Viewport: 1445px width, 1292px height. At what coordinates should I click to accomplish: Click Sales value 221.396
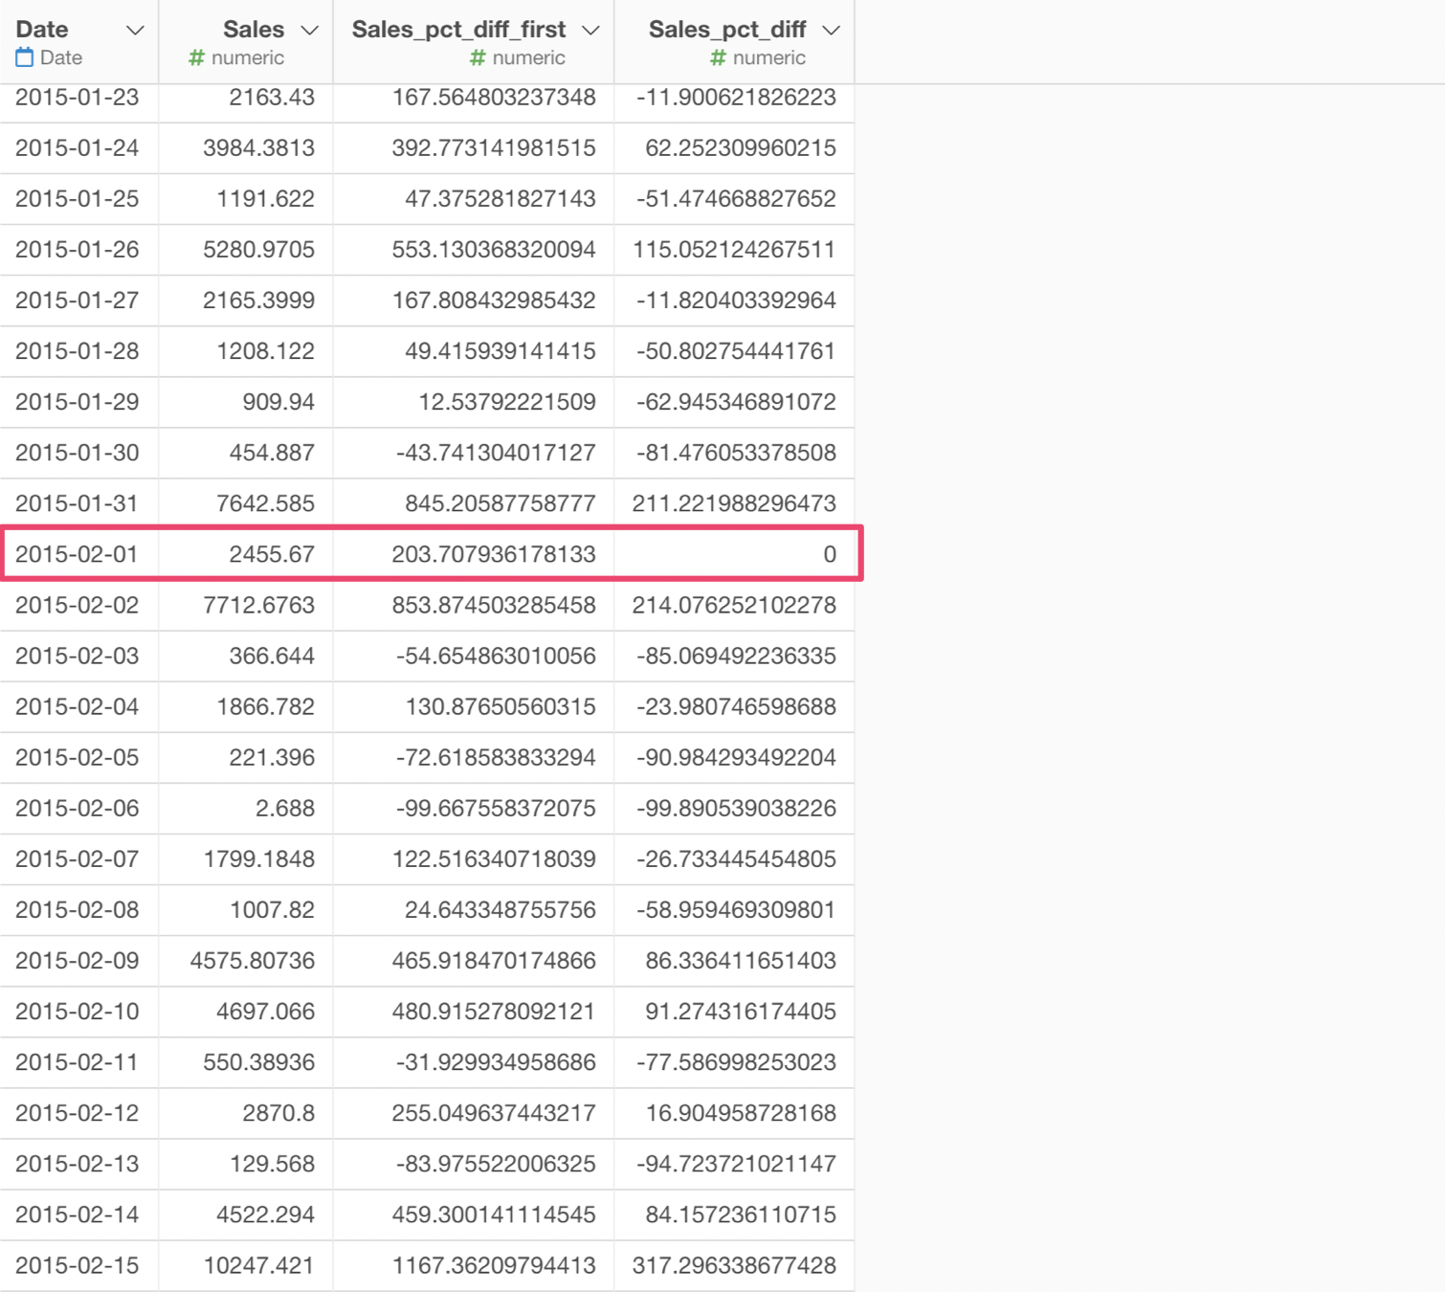pos(272,757)
